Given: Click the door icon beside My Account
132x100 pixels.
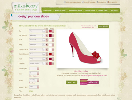Looking at the screenshot, I should (108, 2).
